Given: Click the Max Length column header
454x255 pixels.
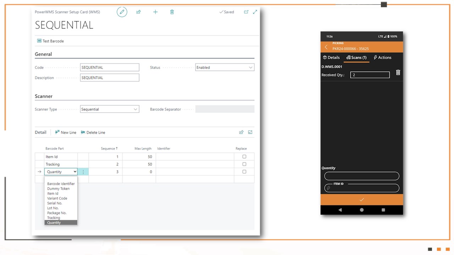Looking at the screenshot, I should (143, 149).
